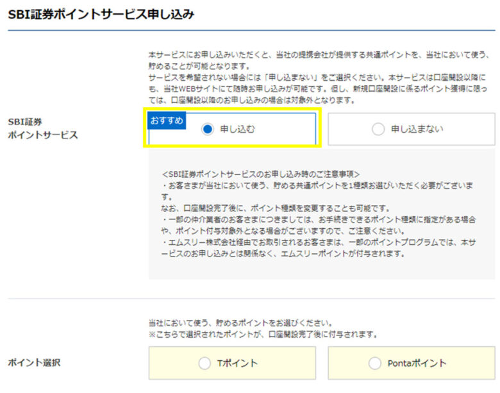Click the 本サービスにお申し込みいただくと intro sentence
Screen dimensions: 500x393
click(319, 61)
